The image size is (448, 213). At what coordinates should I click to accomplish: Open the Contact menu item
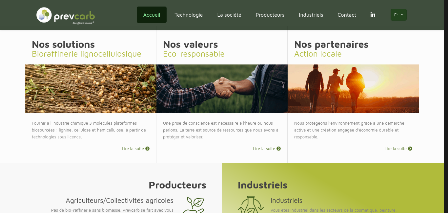click(347, 15)
